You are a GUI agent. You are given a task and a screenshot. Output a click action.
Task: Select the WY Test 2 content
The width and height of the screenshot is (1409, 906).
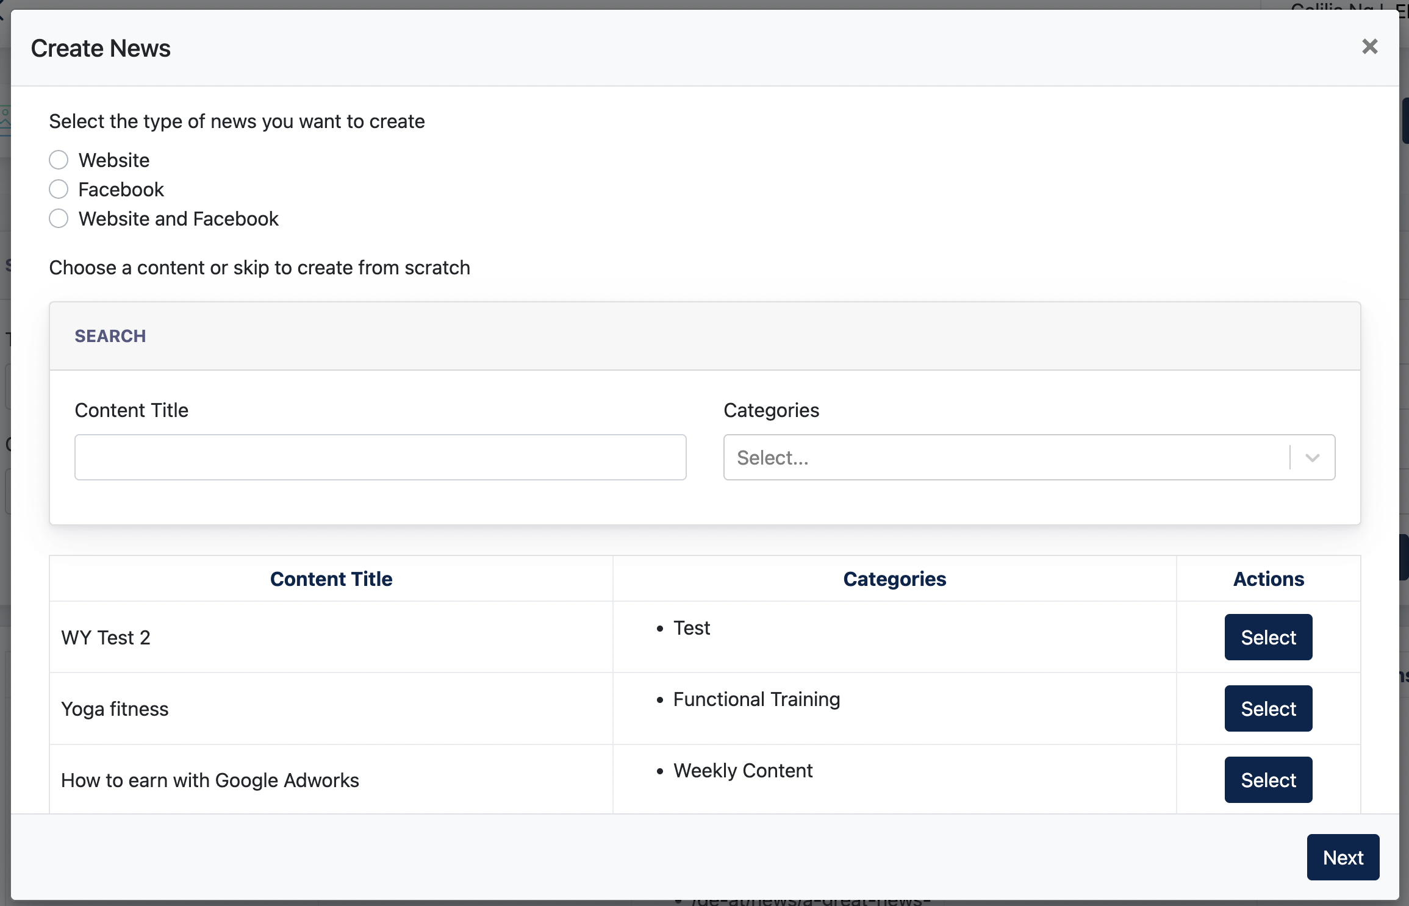pos(1268,637)
